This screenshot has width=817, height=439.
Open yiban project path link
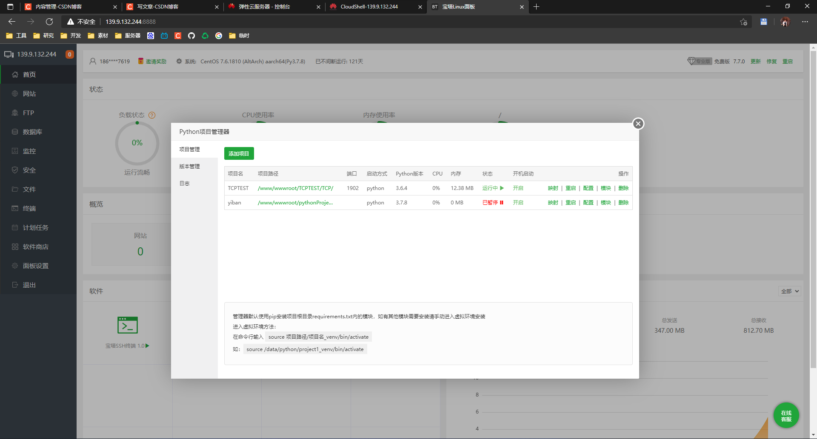295,202
